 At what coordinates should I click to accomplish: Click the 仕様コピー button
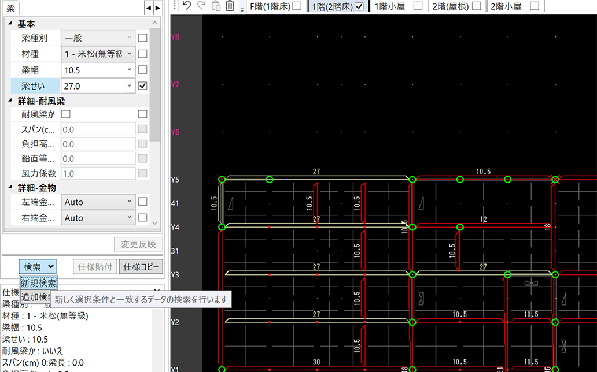coord(141,266)
